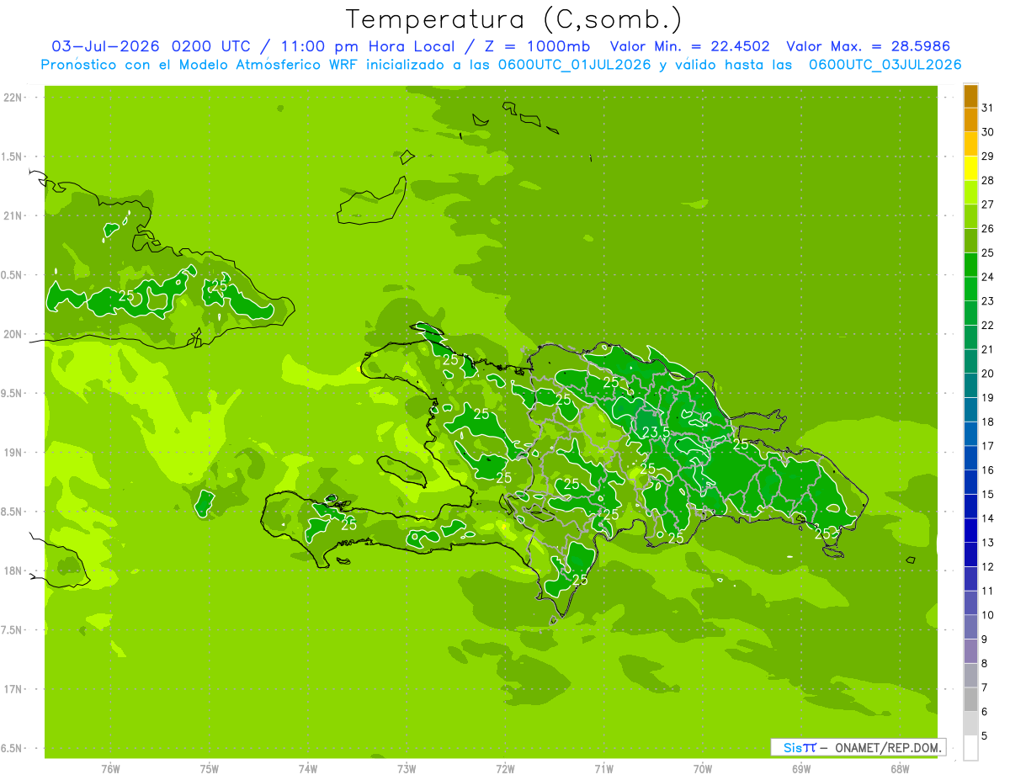
Task: Click yellow legend swatch between 28 and 29
Action: coord(970,168)
